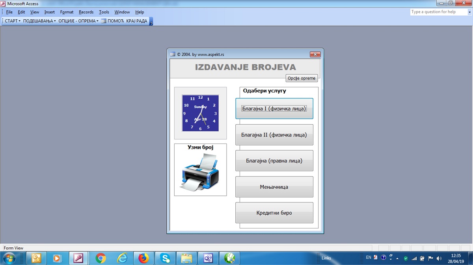
Task: Launch Firefox from the taskbar
Action: click(143, 258)
